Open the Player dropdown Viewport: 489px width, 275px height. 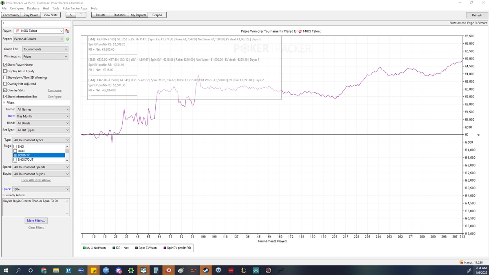point(38,31)
